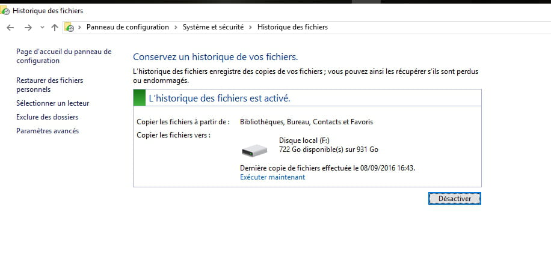Viewport: 551px width, 260px height.
Task: Open Page d'accueil du panneau de configuration
Action: [x=63, y=56]
